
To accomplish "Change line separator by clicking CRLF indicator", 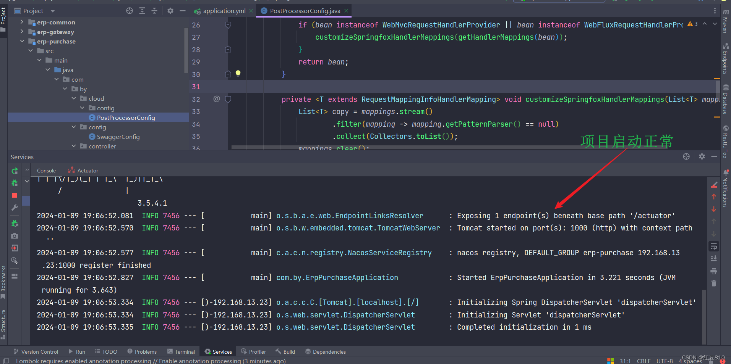I will [x=644, y=361].
